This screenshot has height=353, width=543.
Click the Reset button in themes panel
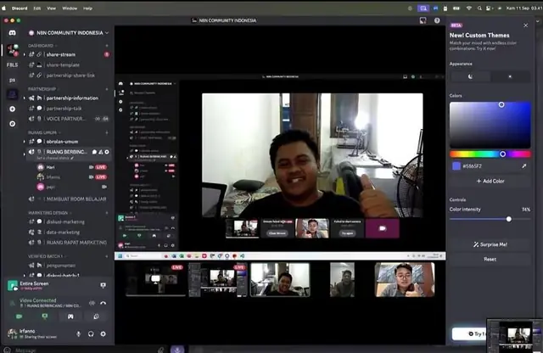coord(490,259)
